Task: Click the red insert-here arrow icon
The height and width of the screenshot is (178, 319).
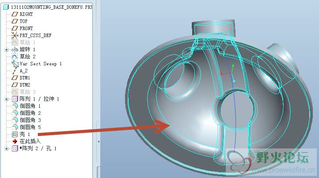Action: [15, 141]
